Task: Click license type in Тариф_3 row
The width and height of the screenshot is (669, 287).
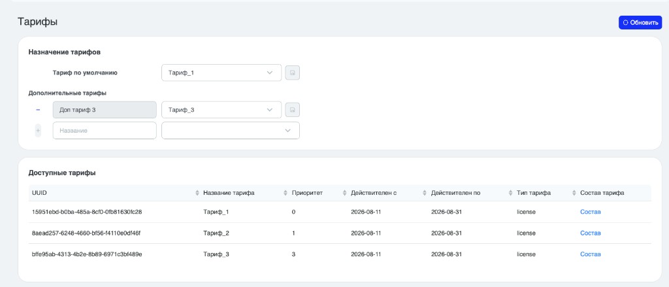Action: pyautogui.click(x=526, y=254)
